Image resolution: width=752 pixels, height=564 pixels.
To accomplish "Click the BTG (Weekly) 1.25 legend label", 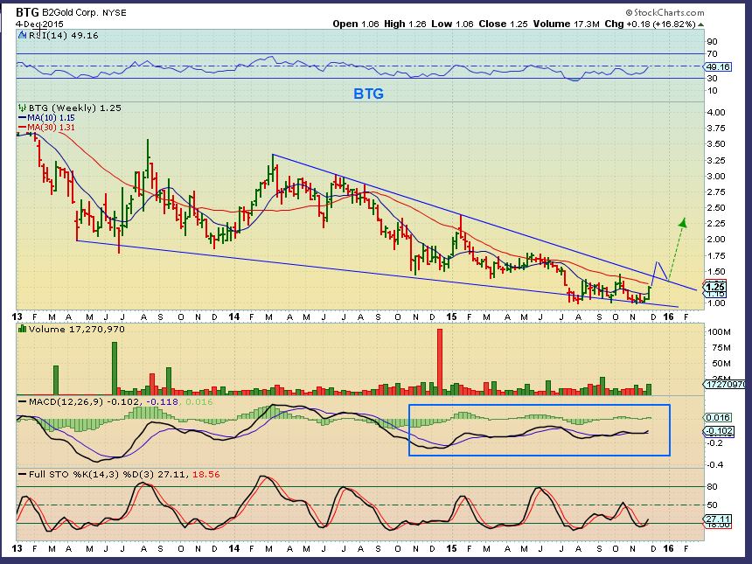I will 75,108.
